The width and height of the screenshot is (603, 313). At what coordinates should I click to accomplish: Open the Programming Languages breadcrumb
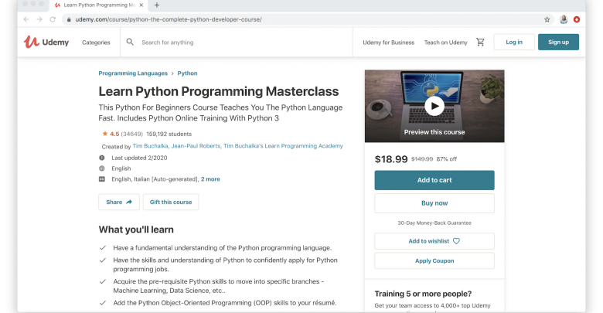click(x=133, y=73)
